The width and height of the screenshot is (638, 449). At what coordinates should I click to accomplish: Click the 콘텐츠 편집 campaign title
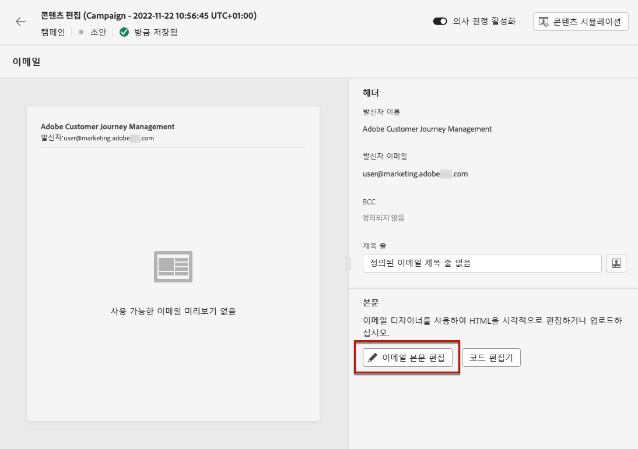click(149, 16)
